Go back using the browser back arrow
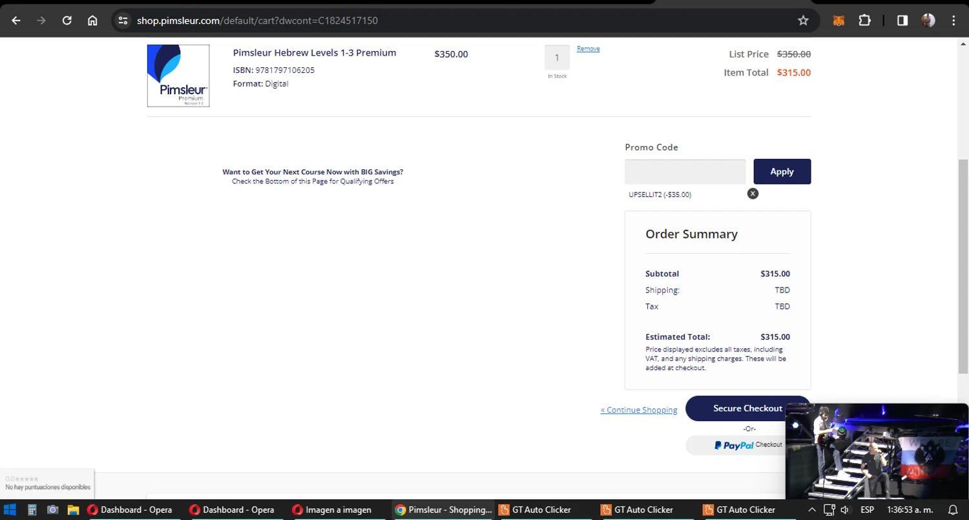 point(16,21)
